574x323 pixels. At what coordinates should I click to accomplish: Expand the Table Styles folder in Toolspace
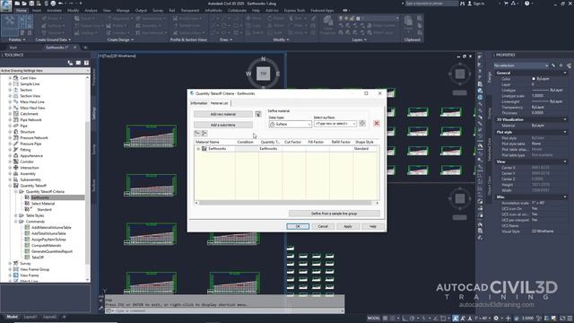click(x=16, y=215)
